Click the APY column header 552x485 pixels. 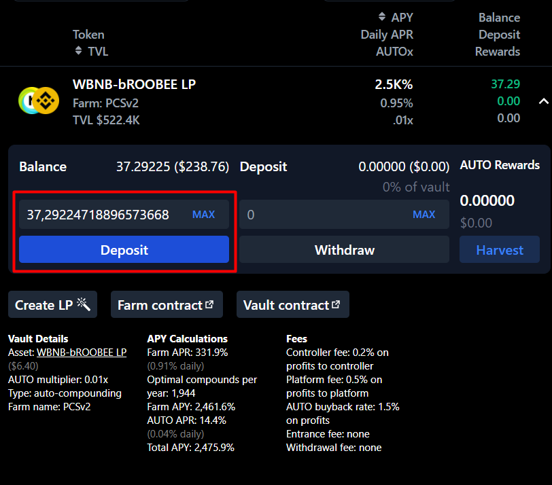402,17
